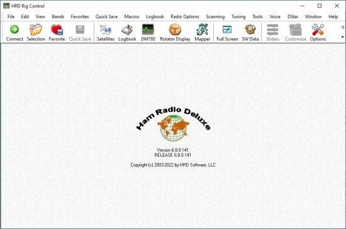This screenshot has width=346, height=229.
Task: Open the File menu
Action: [x=11, y=16]
